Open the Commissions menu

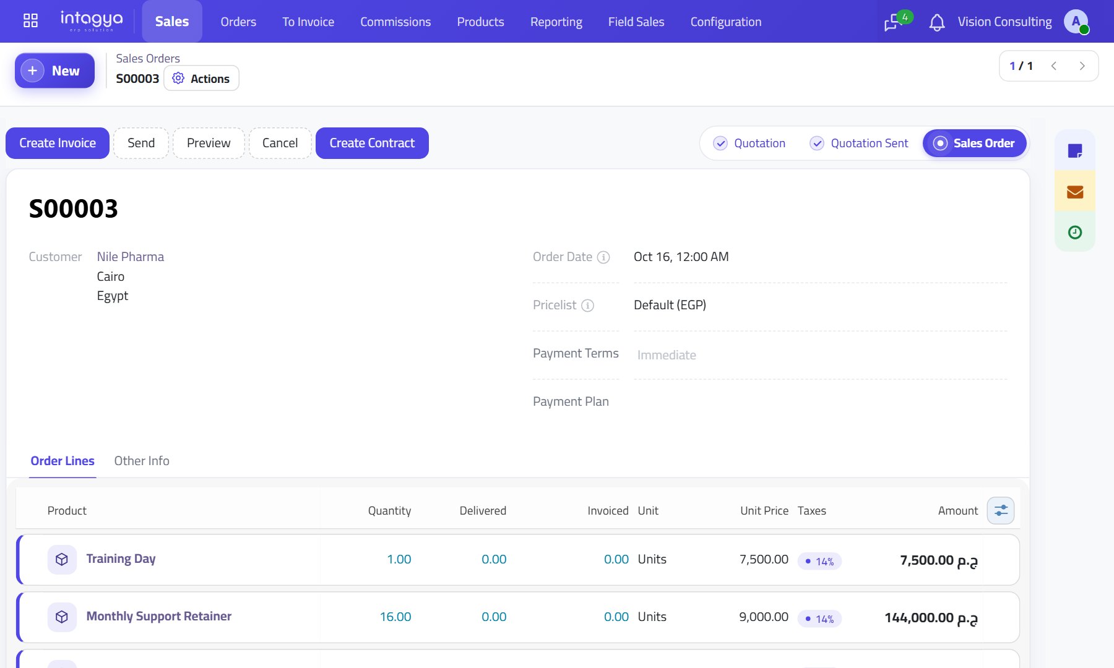[x=395, y=22]
